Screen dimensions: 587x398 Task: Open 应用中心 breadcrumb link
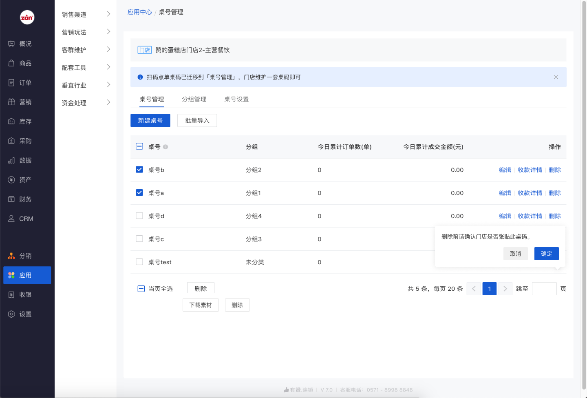pyautogui.click(x=140, y=12)
